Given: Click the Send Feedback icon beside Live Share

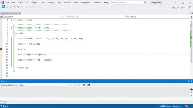Looking at the screenshot, I should tap(189, 7).
